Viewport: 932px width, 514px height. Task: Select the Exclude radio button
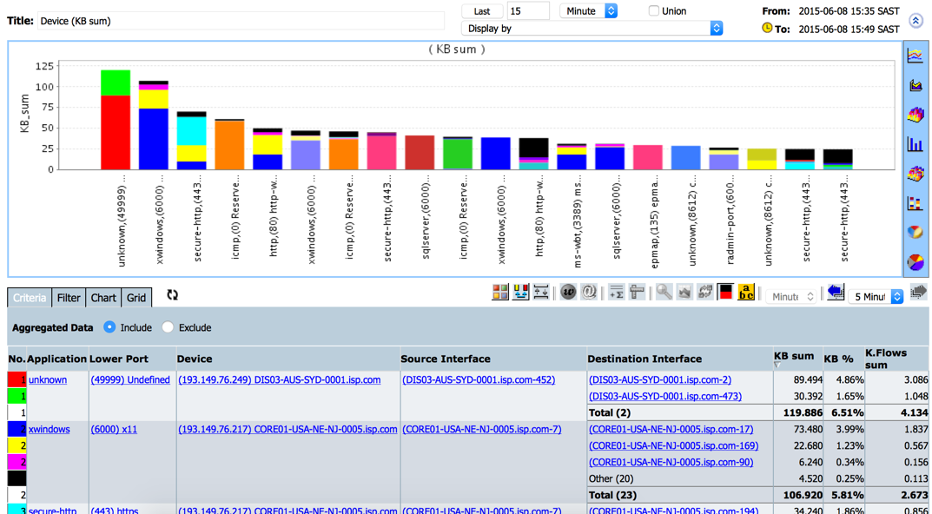tap(168, 327)
